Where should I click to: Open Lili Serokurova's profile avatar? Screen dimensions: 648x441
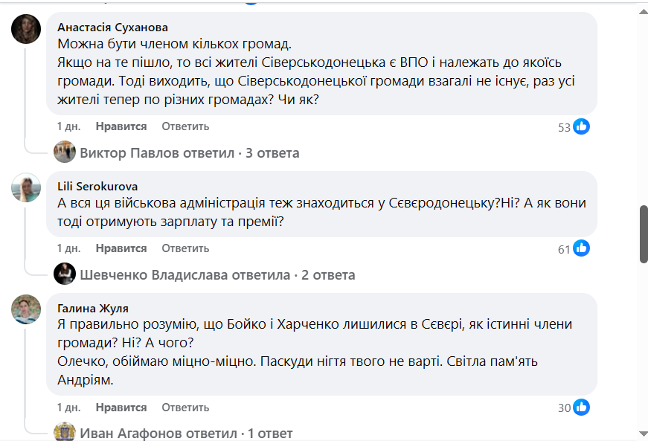pos(26,188)
